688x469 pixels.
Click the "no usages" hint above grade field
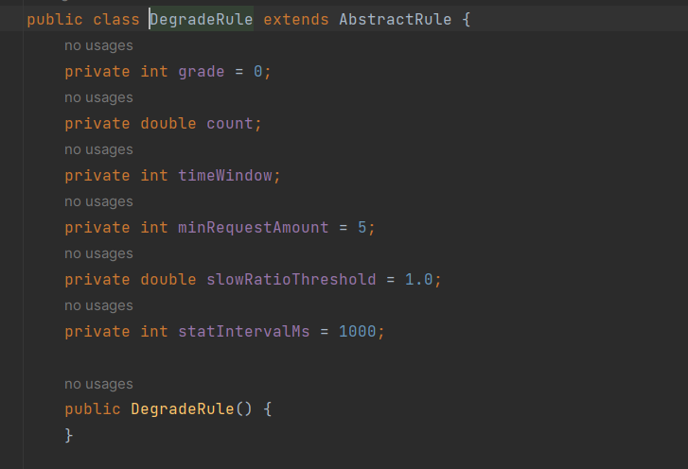click(98, 45)
